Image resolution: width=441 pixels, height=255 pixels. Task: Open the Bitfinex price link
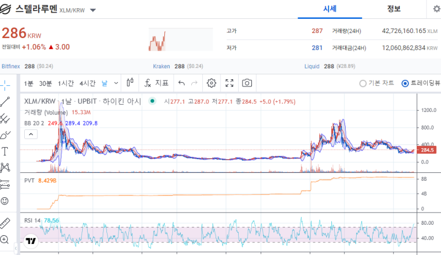tap(10, 67)
